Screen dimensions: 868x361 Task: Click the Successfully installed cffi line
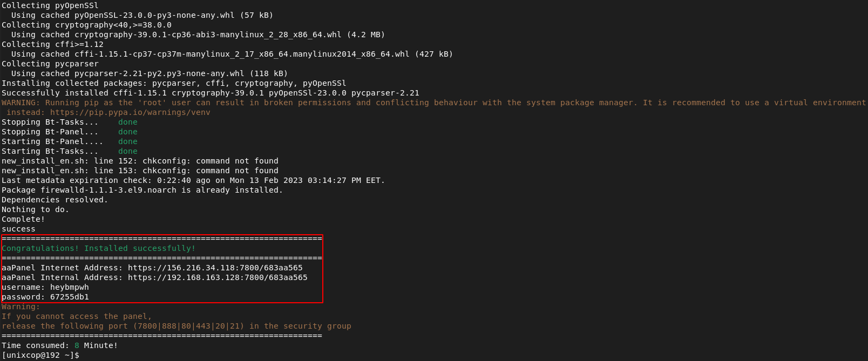[x=211, y=93]
